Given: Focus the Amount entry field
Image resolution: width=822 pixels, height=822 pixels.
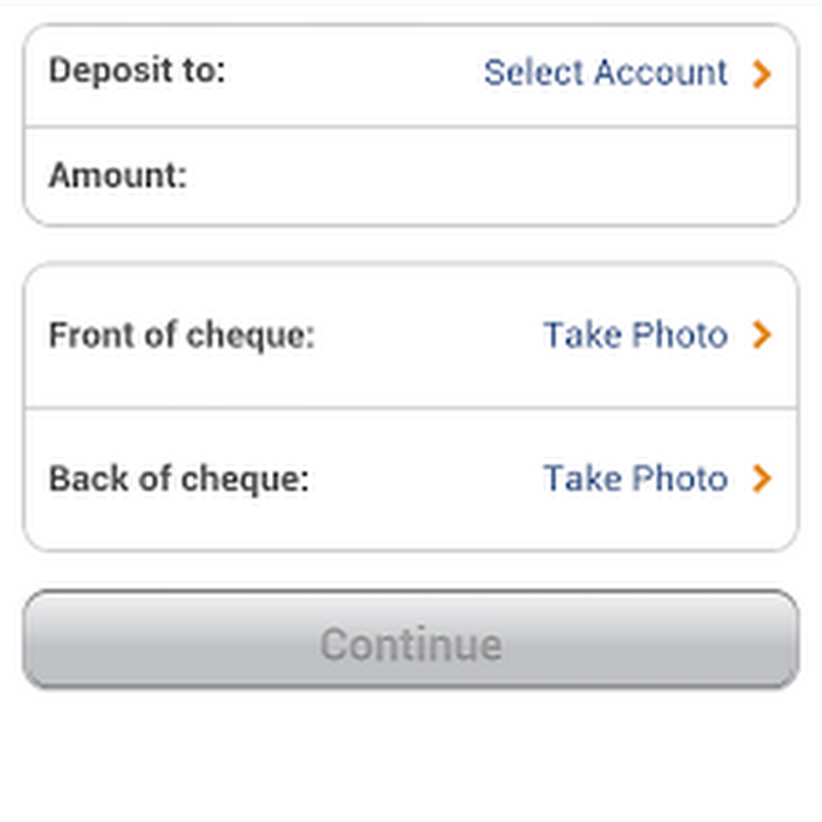Looking at the screenshot, I should click(484, 176).
